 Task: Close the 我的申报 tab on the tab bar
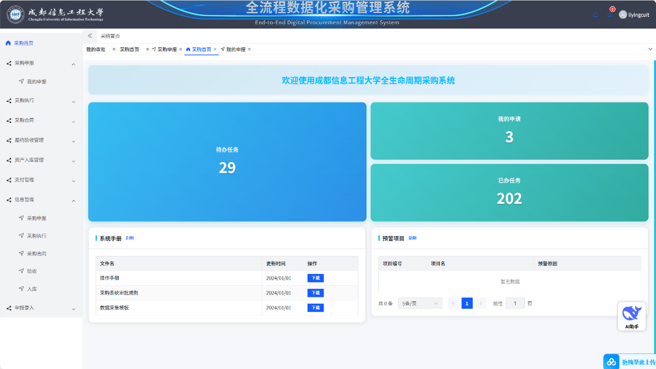[x=249, y=49]
